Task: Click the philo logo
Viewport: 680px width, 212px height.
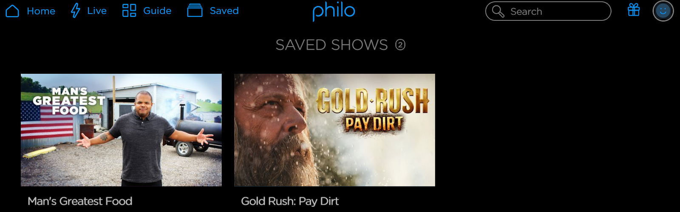Action: coord(334,11)
